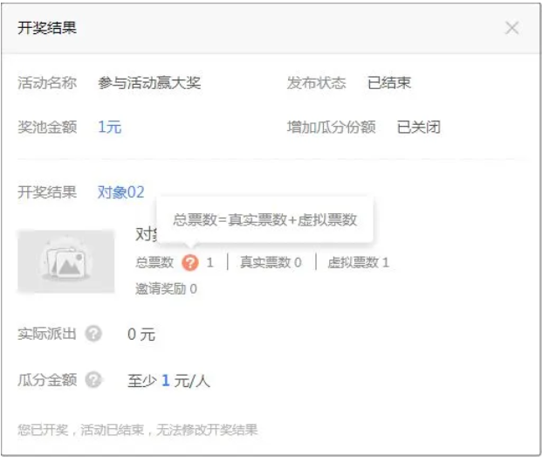
Task: Click the help icon next to 瓜分金额
Action: (93, 380)
